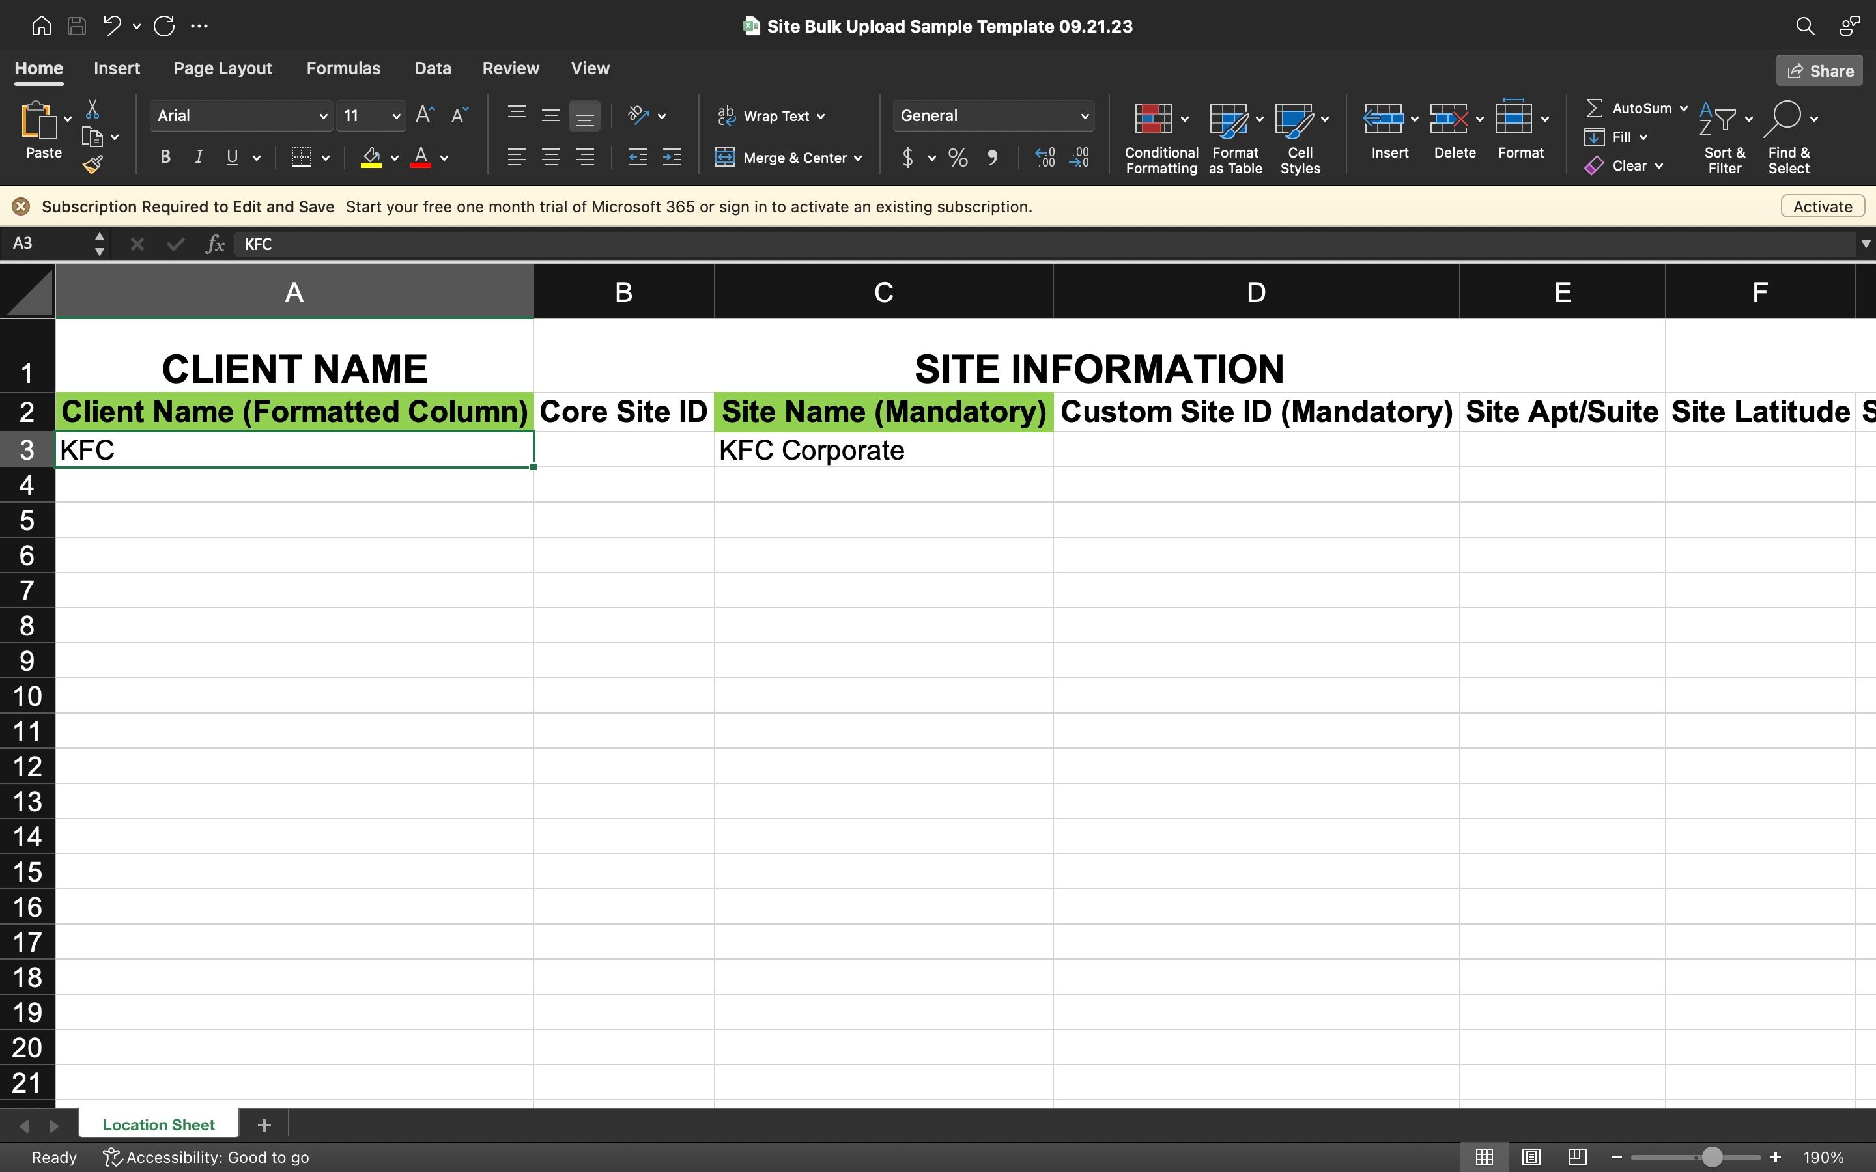
Task: Toggle Bold formatting
Action: [x=164, y=158]
